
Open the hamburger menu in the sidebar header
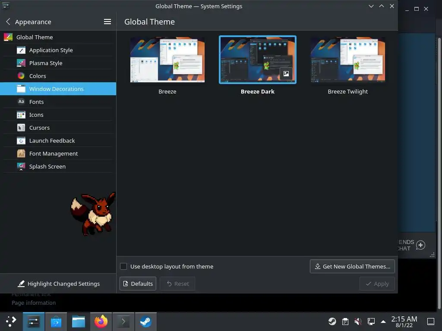click(x=107, y=22)
